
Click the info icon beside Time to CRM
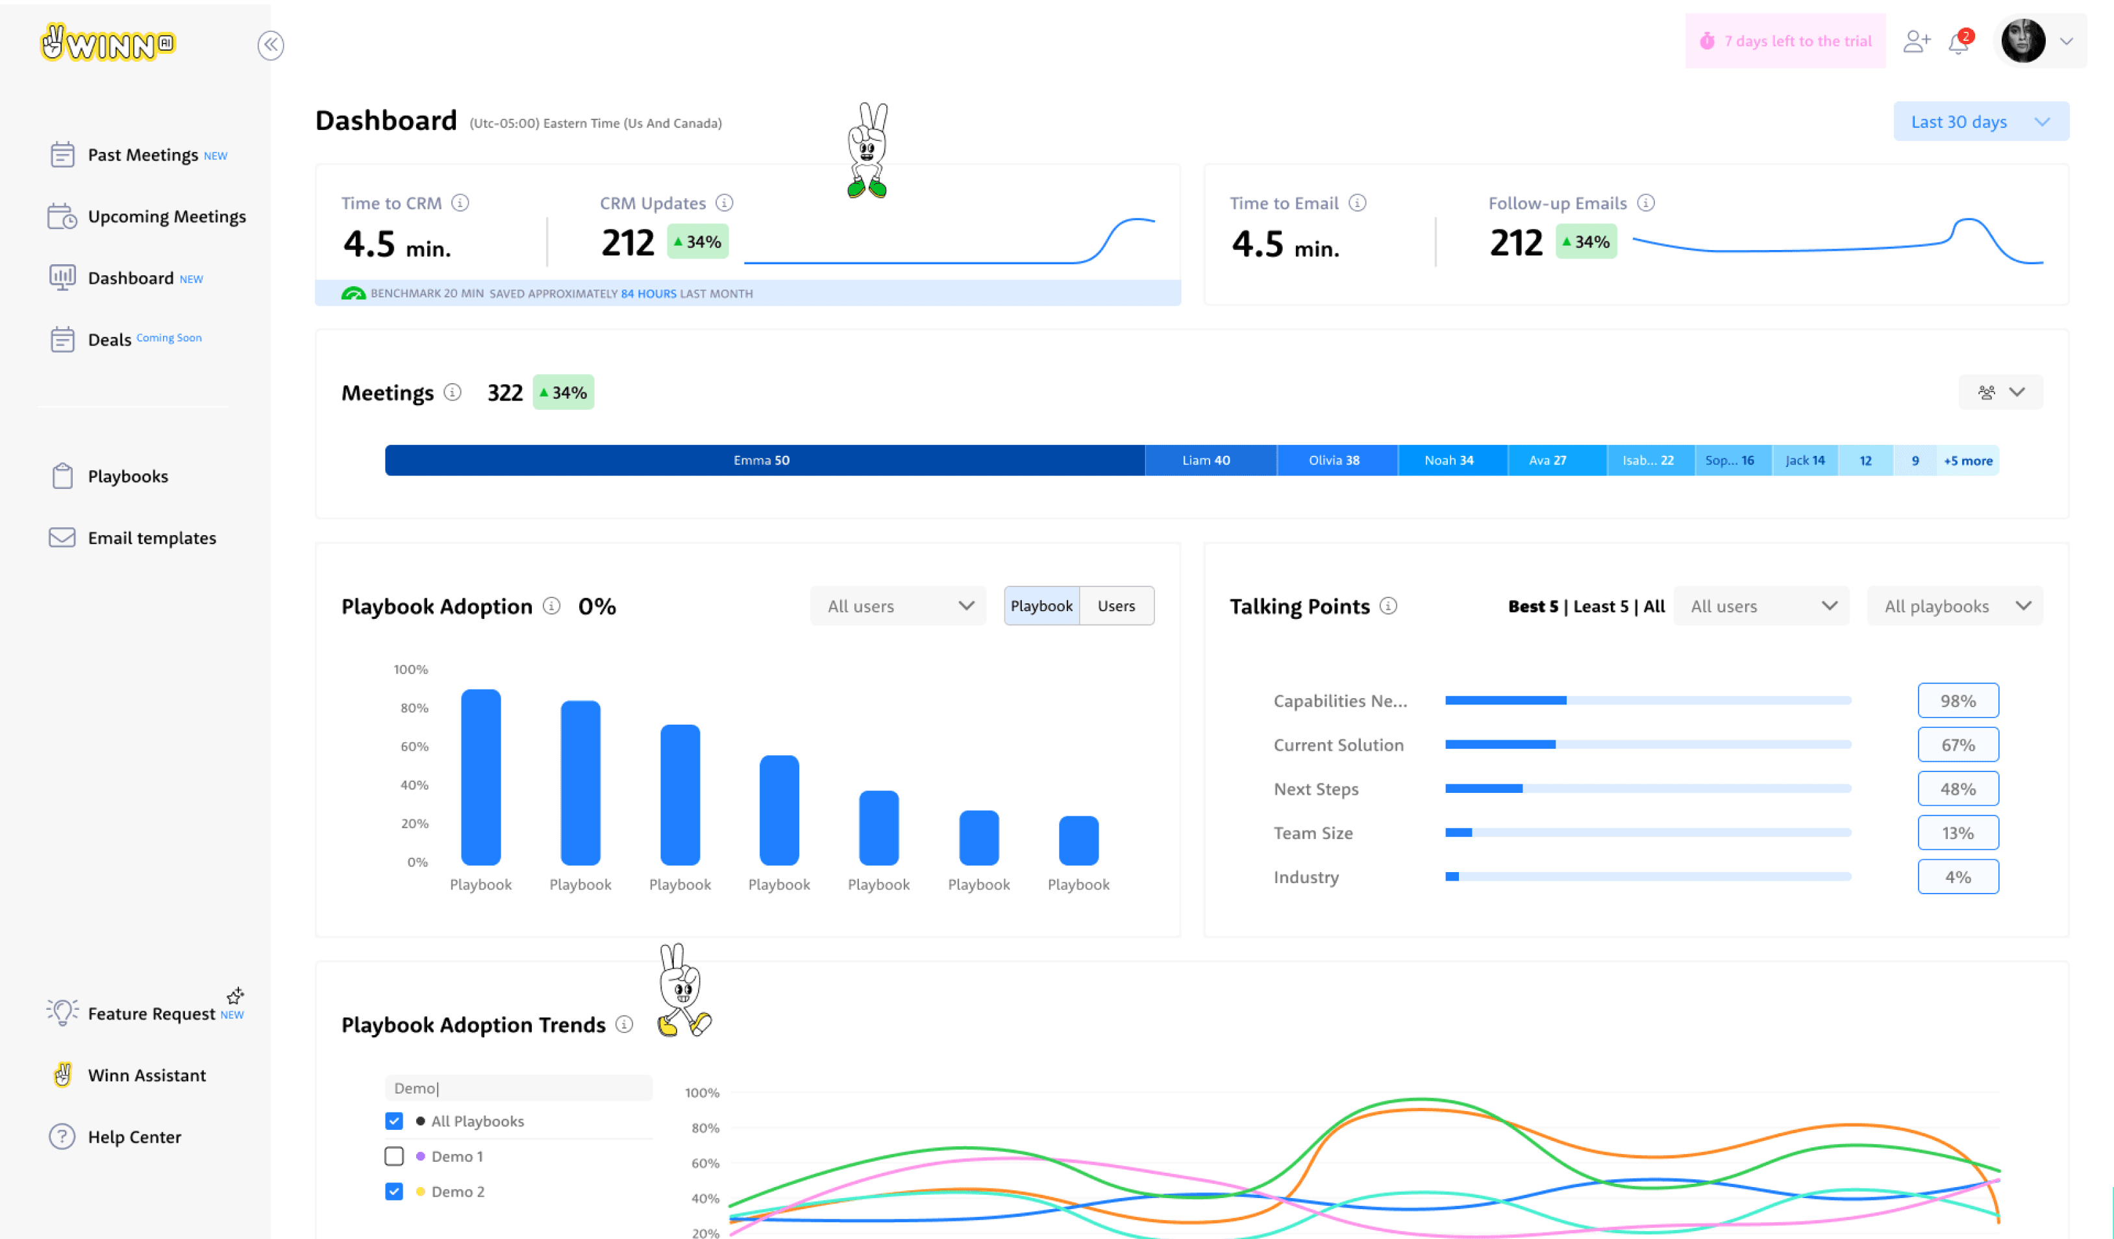pos(460,202)
